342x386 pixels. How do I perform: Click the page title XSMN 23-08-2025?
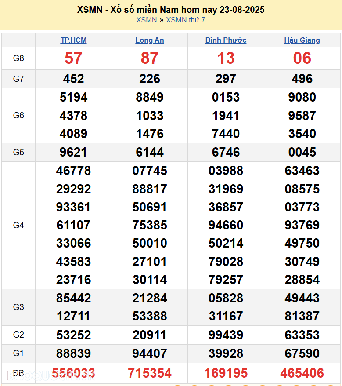171,10
